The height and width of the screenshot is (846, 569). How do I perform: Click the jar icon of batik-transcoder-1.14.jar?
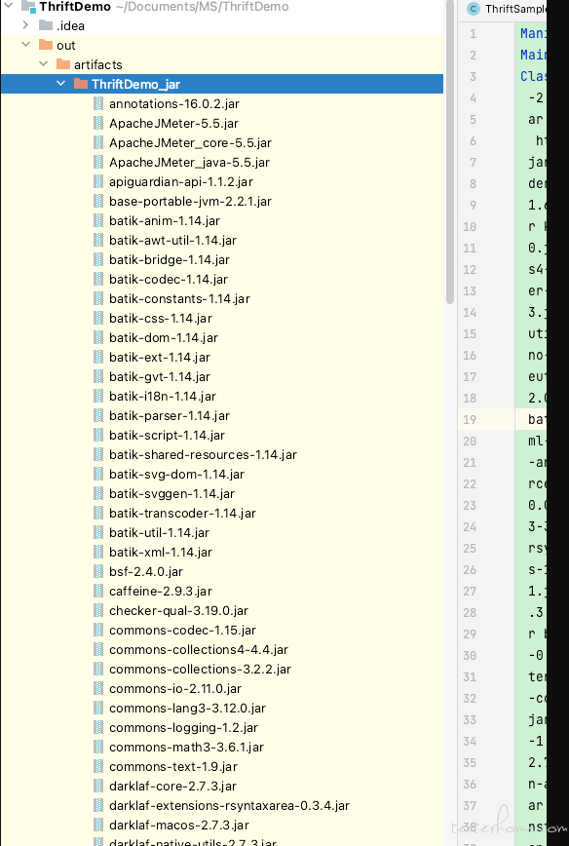(x=98, y=513)
